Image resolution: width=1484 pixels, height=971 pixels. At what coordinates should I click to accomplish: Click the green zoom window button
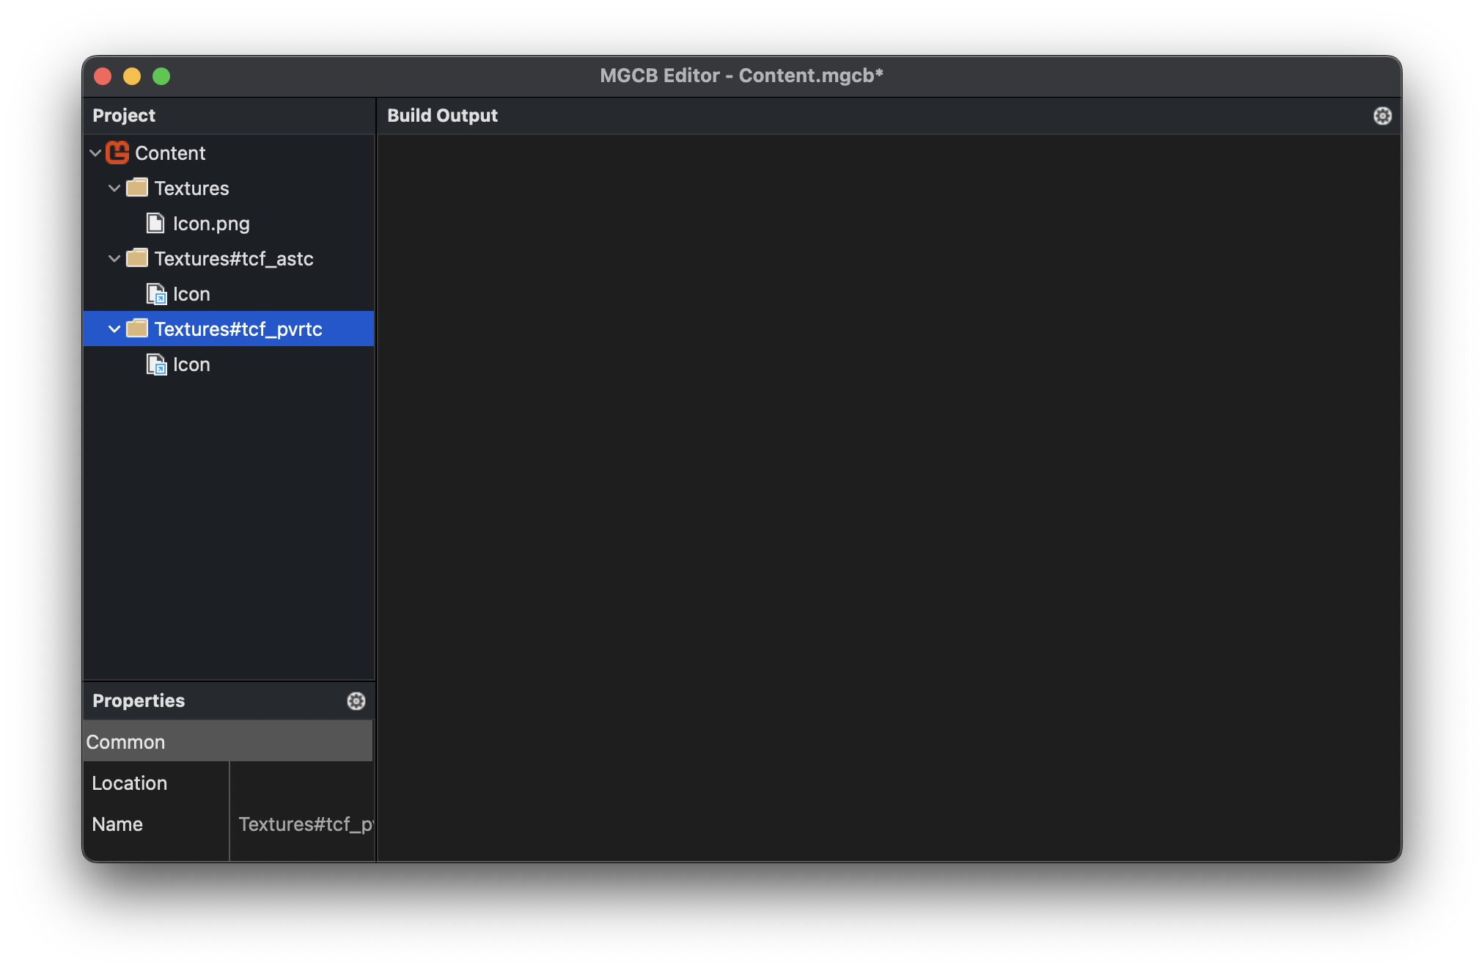(161, 76)
